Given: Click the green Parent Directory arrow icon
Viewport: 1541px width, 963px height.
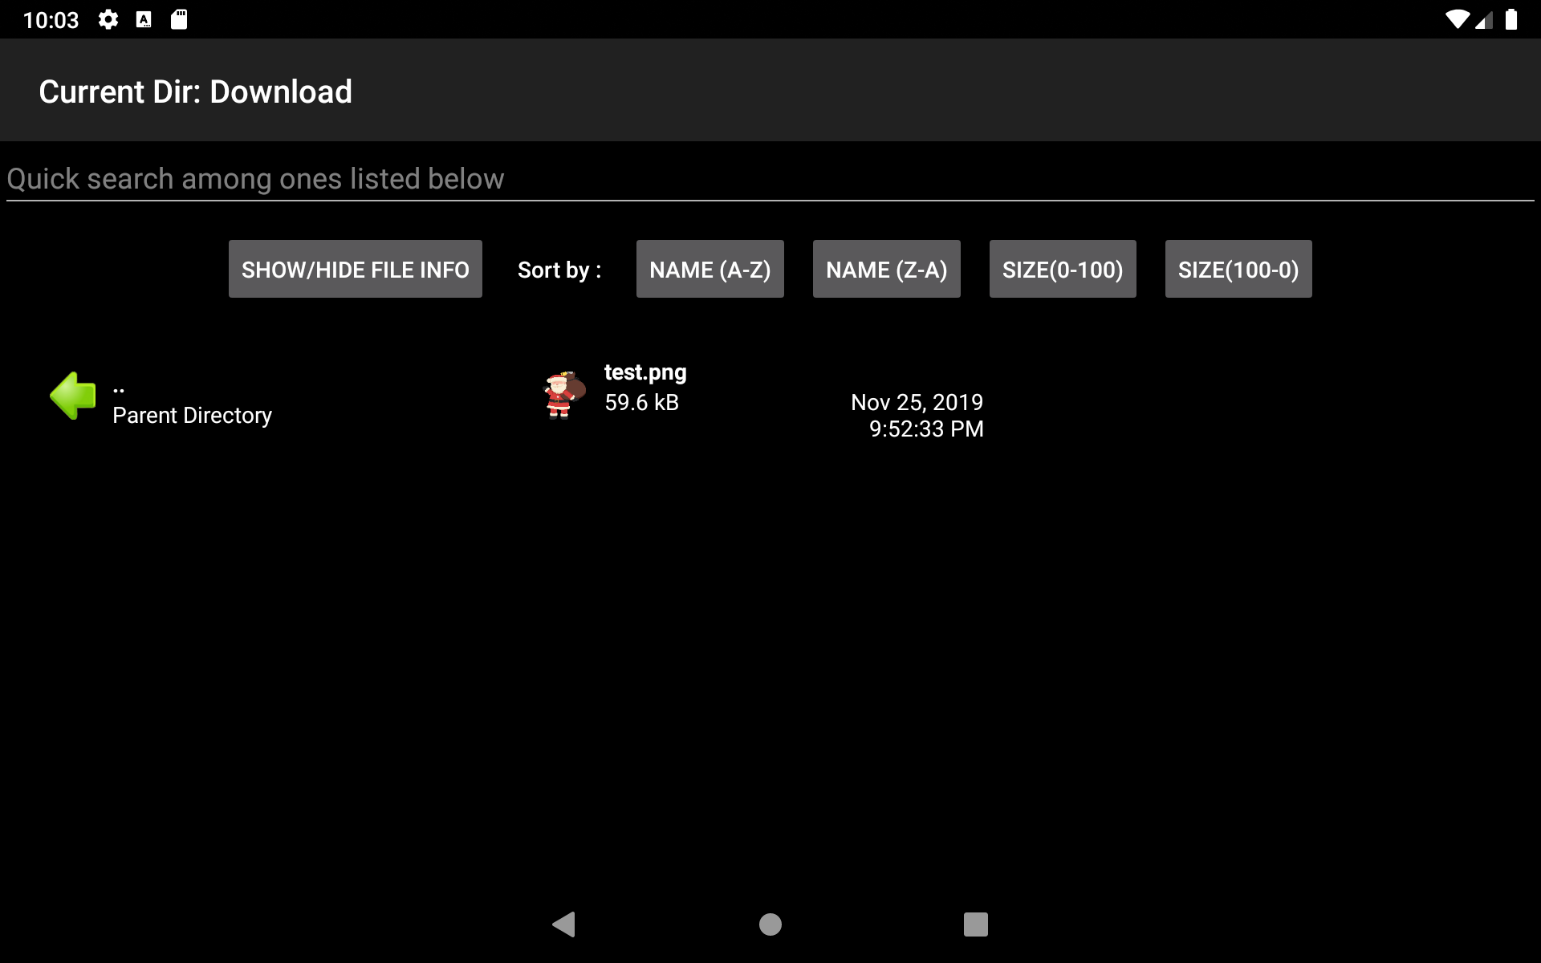Looking at the screenshot, I should (x=73, y=396).
